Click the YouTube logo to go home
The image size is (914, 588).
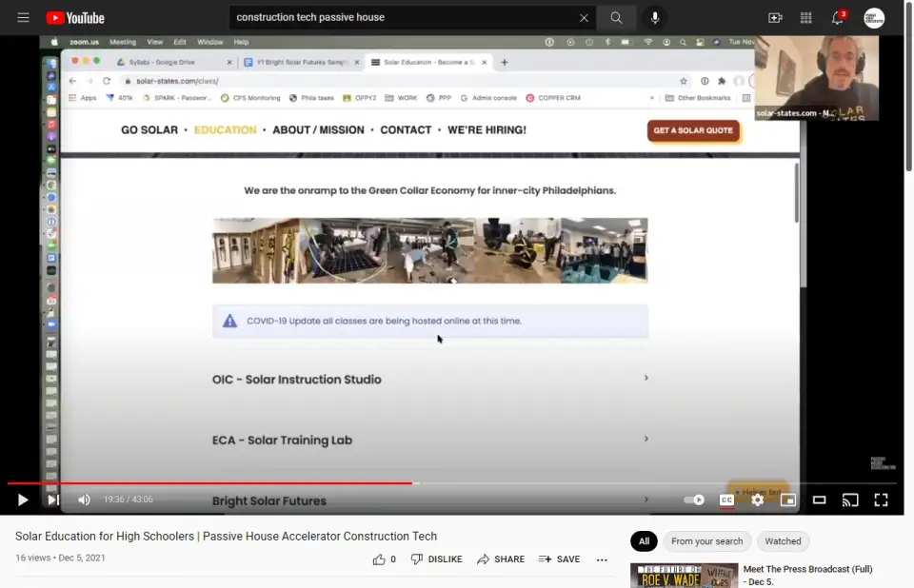75,18
